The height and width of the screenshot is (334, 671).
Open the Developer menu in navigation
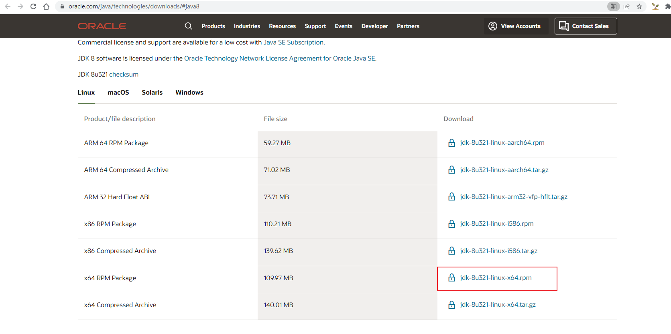[x=374, y=26]
